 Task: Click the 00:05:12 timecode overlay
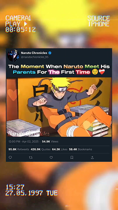coord(20,30)
